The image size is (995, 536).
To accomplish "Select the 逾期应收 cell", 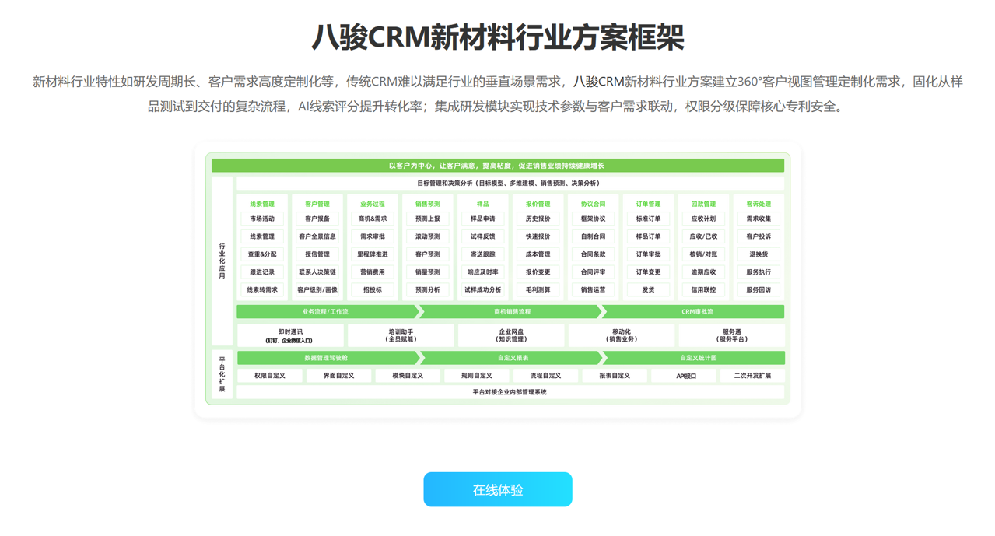I will point(703,272).
